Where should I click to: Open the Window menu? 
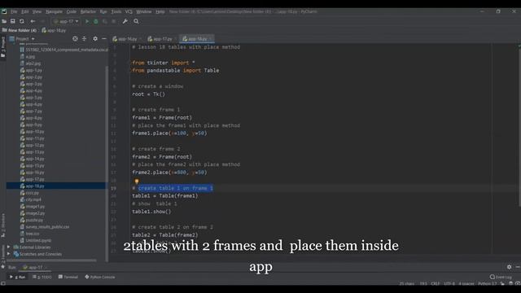[x=144, y=11]
